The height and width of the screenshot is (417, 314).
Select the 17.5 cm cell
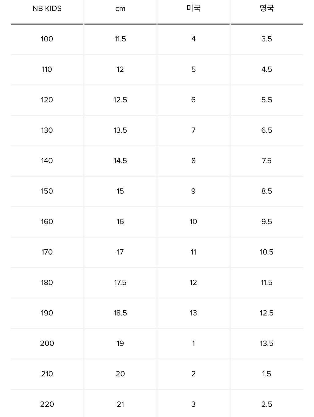click(x=120, y=282)
